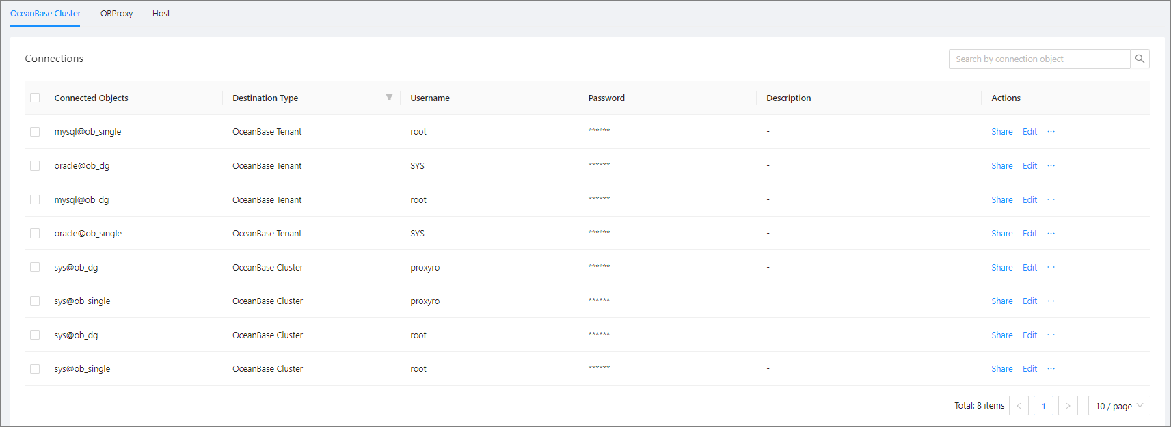Viewport: 1171px width, 427px height.
Task: Expand the 10 / page size dropdown
Action: [1118, 406]
